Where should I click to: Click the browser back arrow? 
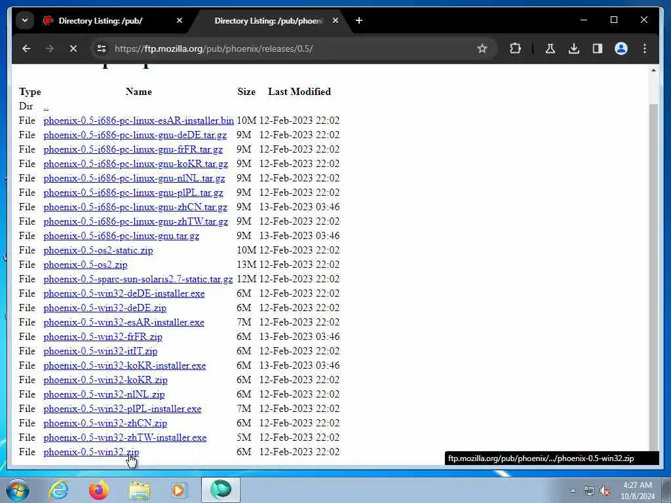tap(26, 48)
